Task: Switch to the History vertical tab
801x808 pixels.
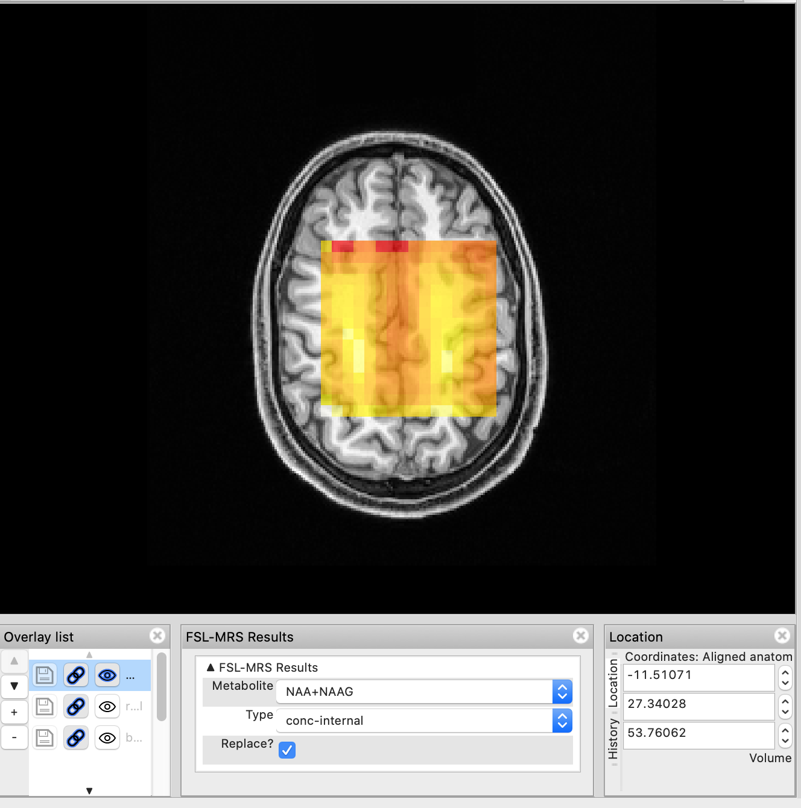Action: [613, 739]
